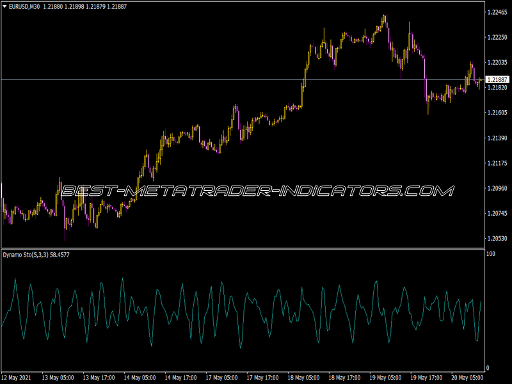This screenshot has width=512, height=384.
Task: Click the 19 May 05:00 time label
Action: pyautogui.click(x=386, y=378)
